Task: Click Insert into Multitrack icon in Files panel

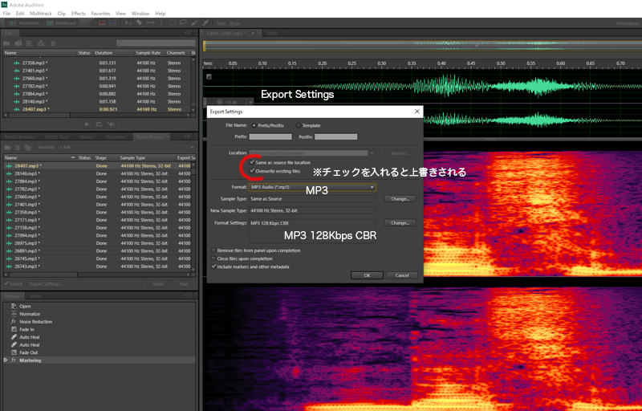Action: tap(41, 43)
